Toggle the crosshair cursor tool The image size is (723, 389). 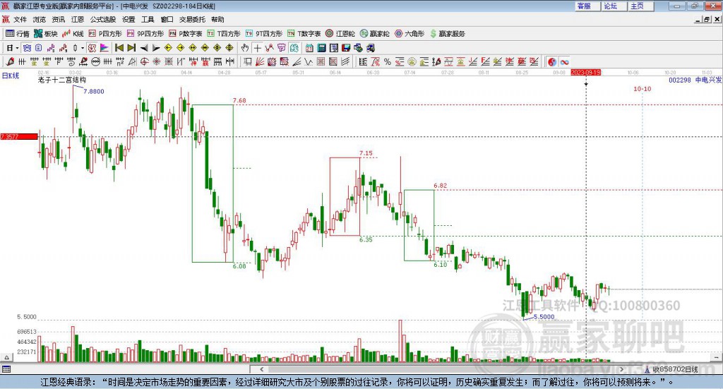coord(257,48)
